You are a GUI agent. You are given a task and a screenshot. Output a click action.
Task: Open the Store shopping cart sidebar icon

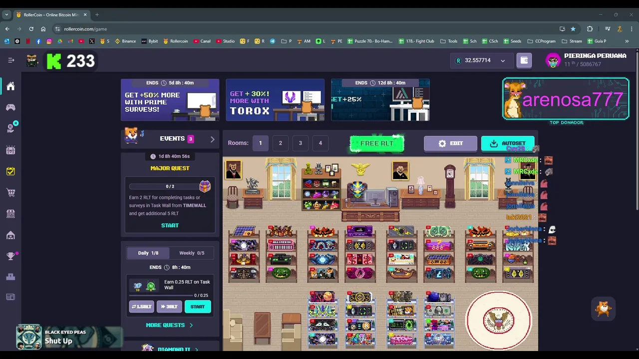click(10, 192)
